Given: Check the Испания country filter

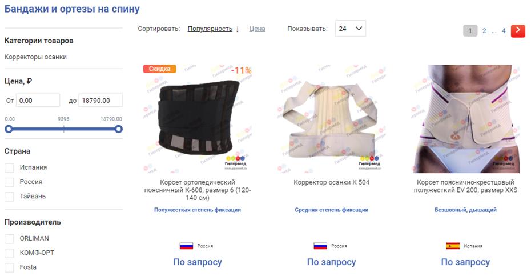Looking at the screenshot, I should pyautogui.click(x=9, y=167).
